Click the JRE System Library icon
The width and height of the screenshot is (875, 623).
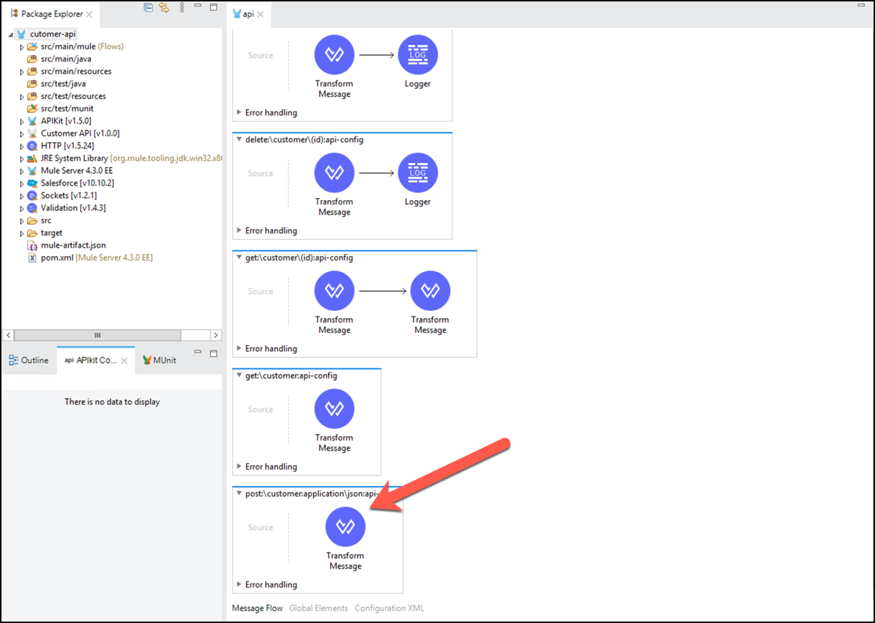point(32,158)
